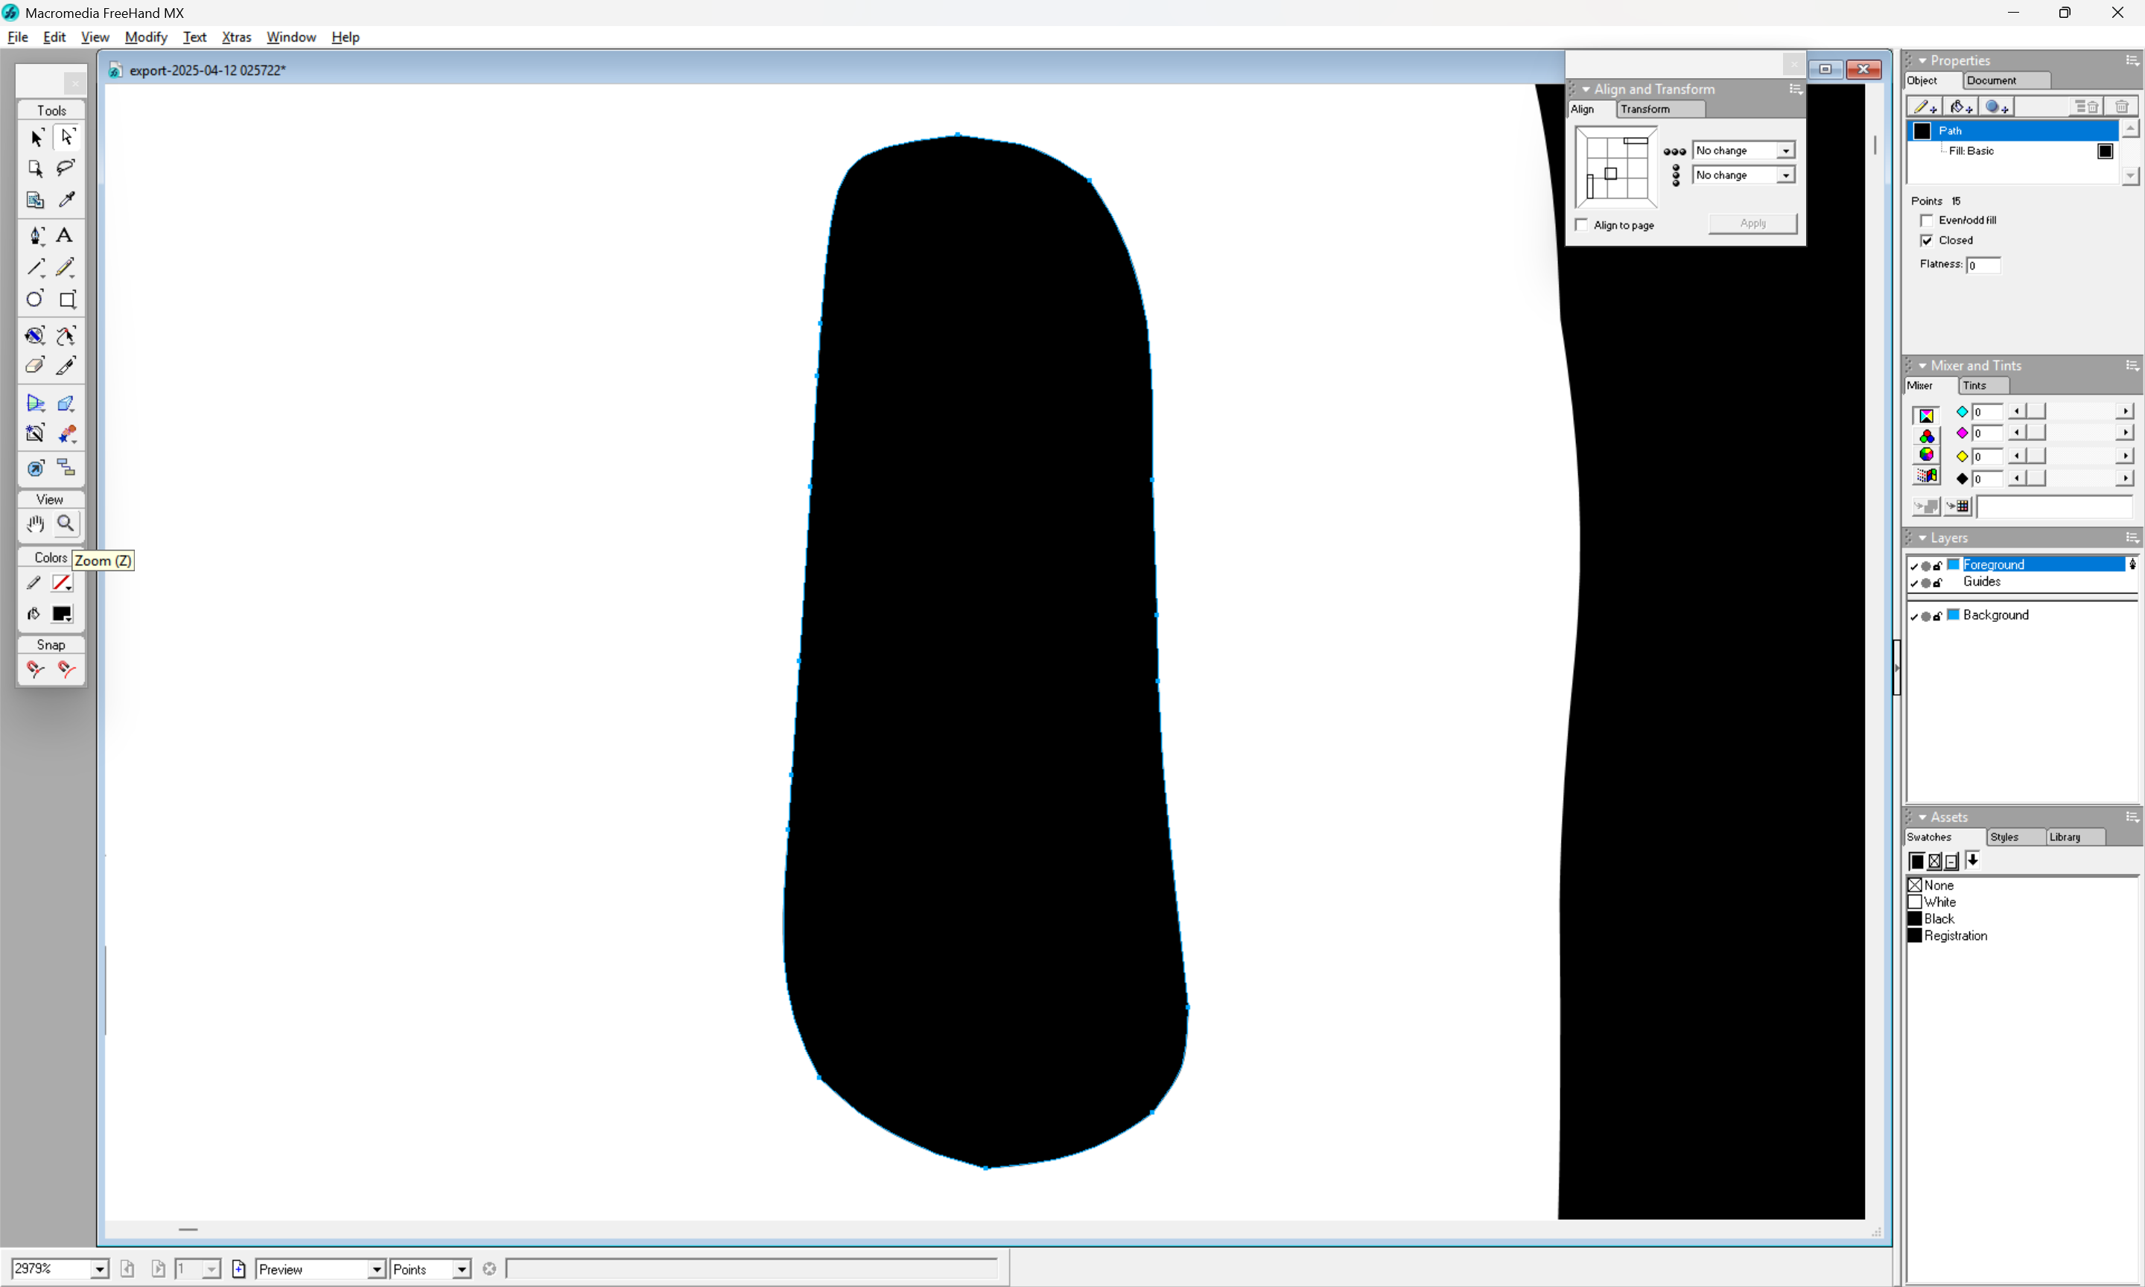Pick the Eyedropper tool
The width and height of the screenshot is (2145, 1287).
coord(66,200)
